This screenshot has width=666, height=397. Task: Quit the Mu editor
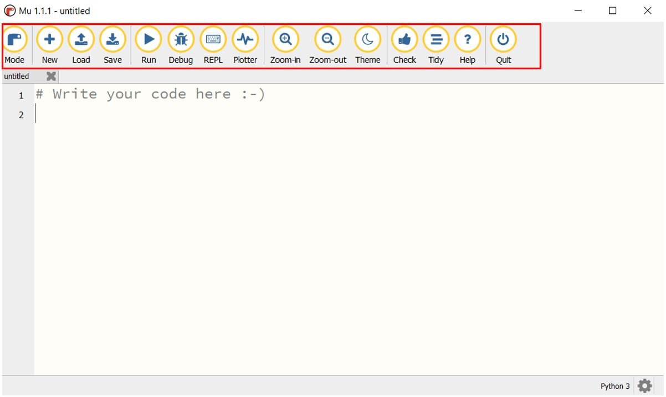tap(503, 45)
